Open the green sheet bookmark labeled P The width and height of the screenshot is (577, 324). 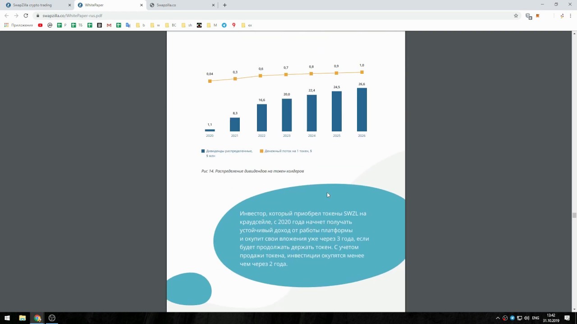click(x=62, y=25)
